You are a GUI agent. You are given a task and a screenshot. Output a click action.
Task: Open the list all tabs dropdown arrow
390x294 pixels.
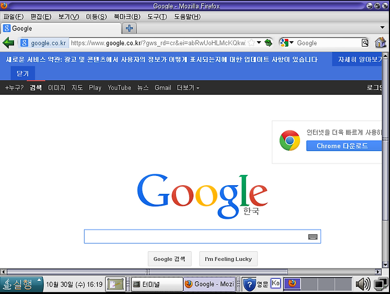382,27
